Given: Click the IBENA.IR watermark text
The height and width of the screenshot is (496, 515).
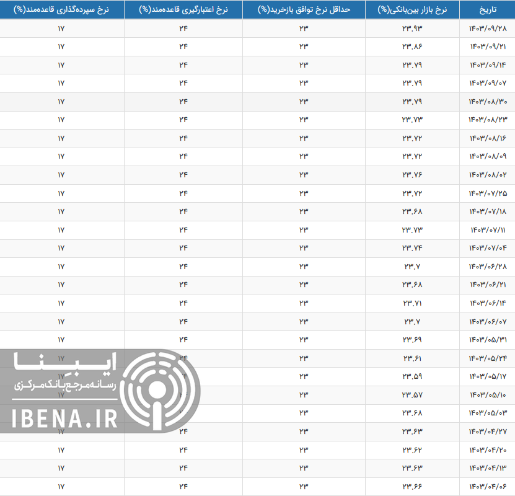Looking at the screenshot, I should coord(65,419).
